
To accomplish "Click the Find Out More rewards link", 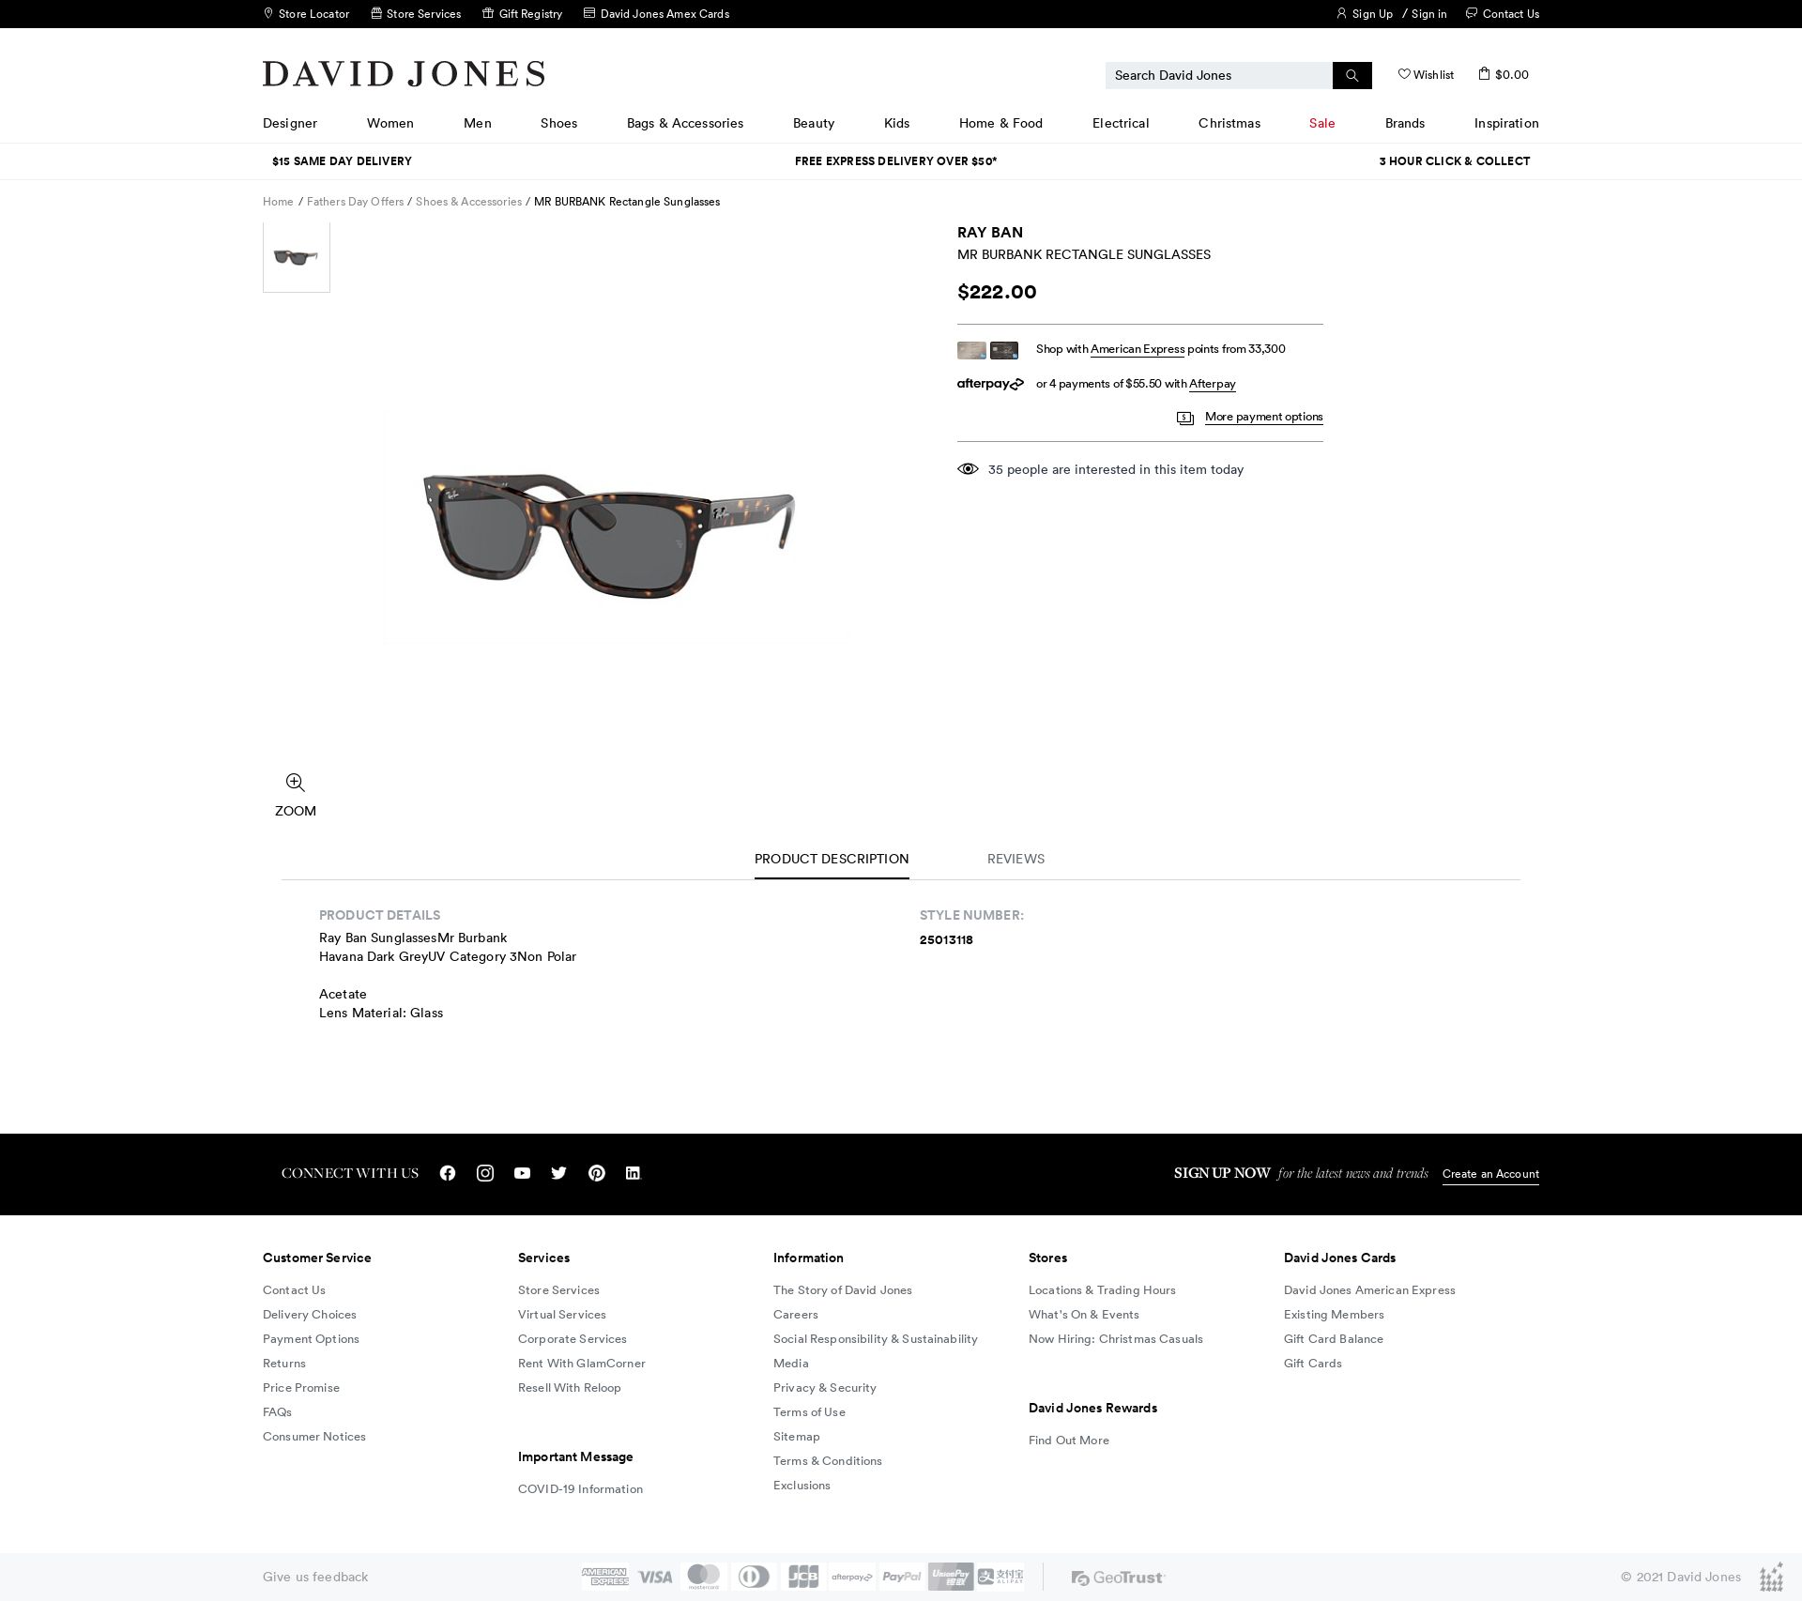I will pos(1069,1441).
